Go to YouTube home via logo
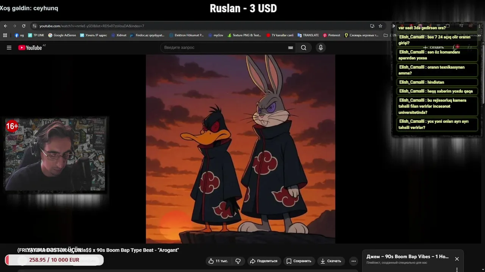Screen dimensions: 485x272 click(30, 48)
